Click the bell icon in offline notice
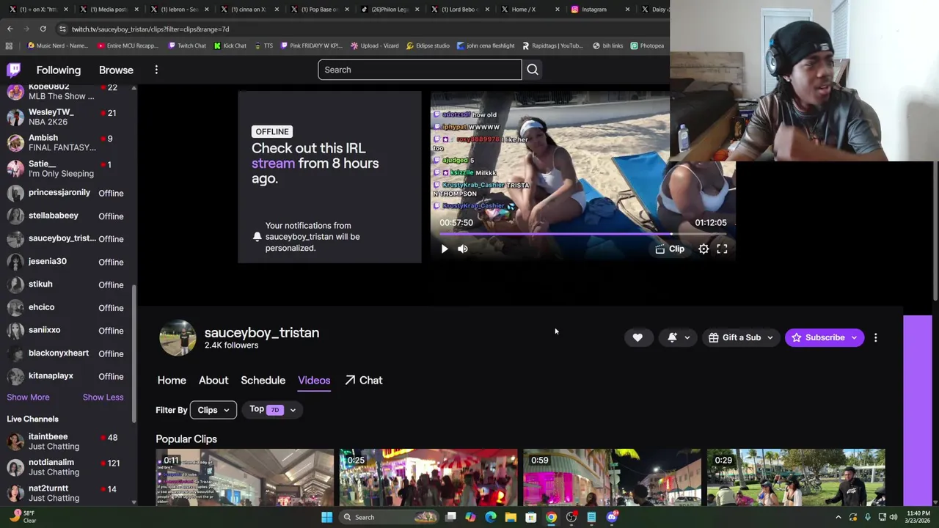The width and height of the screenshot is (939, 528). 257,237
